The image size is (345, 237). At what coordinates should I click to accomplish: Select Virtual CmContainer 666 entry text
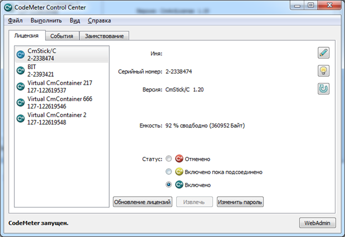pyautogui.click(x=60, y=102)
